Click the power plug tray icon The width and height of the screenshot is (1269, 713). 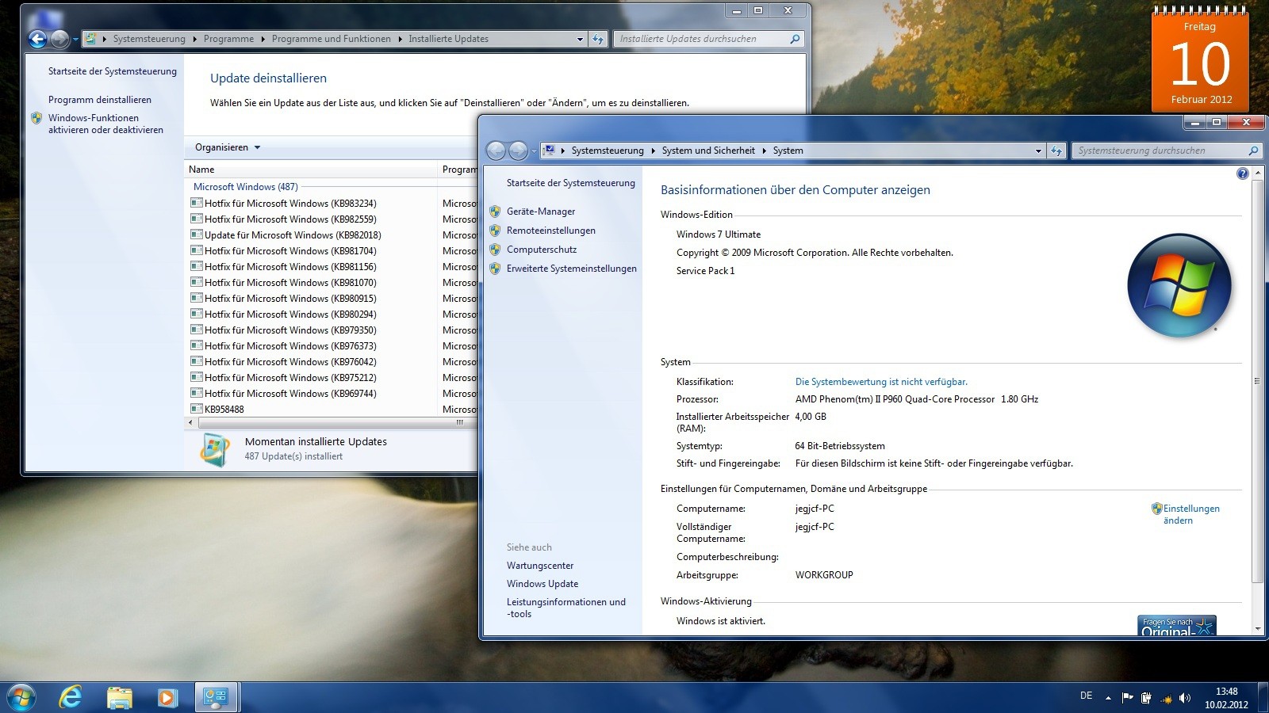tap(1146, 698)
